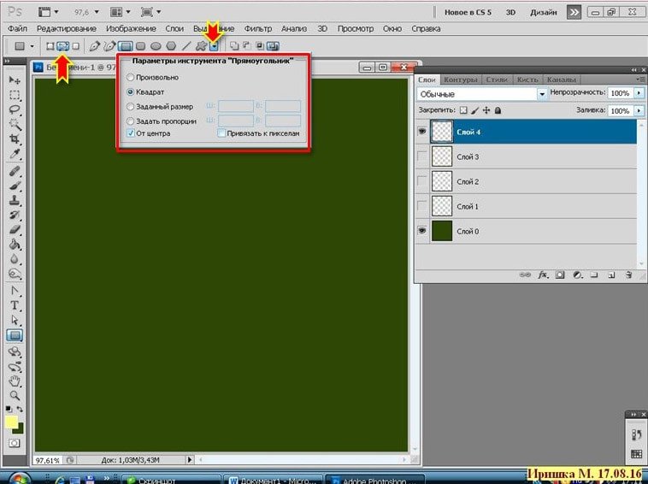This screenshot has width=648, height=484.
Task: Switch to the 'Каналы' tab
Action: click(561, 79)
